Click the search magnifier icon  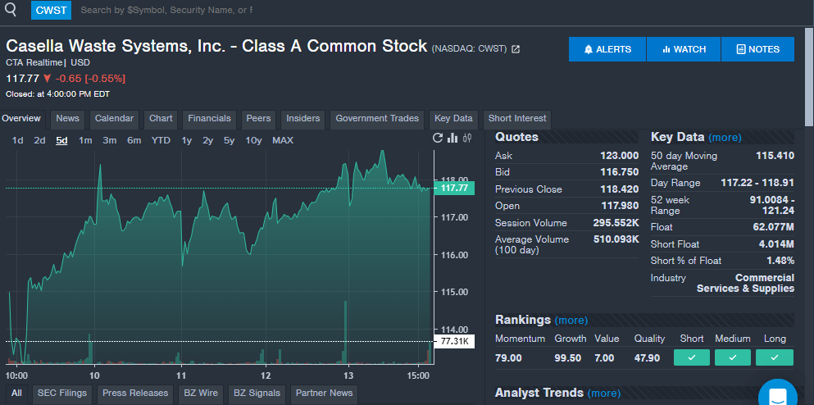pos(11,9)
